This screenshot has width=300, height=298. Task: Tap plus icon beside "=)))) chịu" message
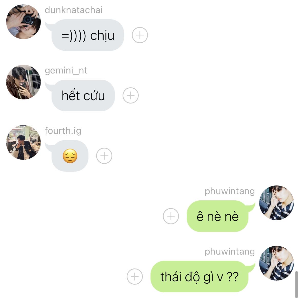(140, 35)
